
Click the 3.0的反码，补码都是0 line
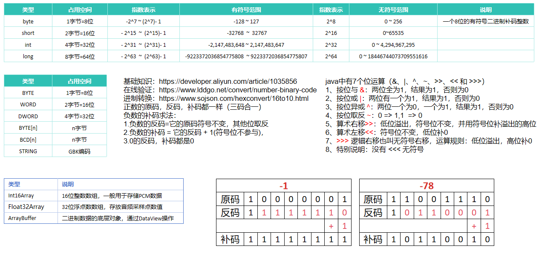point(159,141)
